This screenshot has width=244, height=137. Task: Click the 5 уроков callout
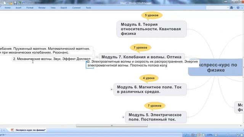[152, 15]
